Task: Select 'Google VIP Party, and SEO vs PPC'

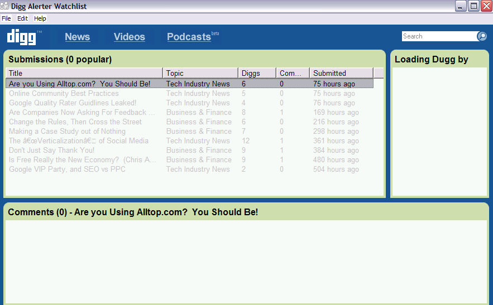Action: coord(190,169)
